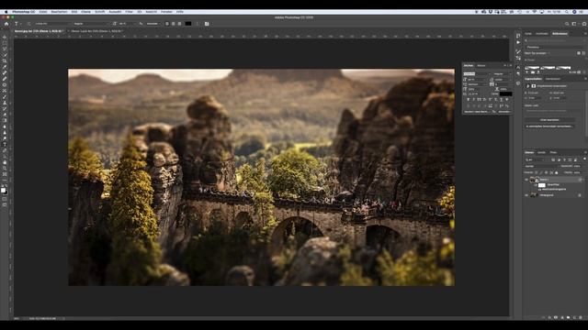588x330 pixels.
Task: Open anti-aliasing dropdown in options bar
Action: click(153, 24)
